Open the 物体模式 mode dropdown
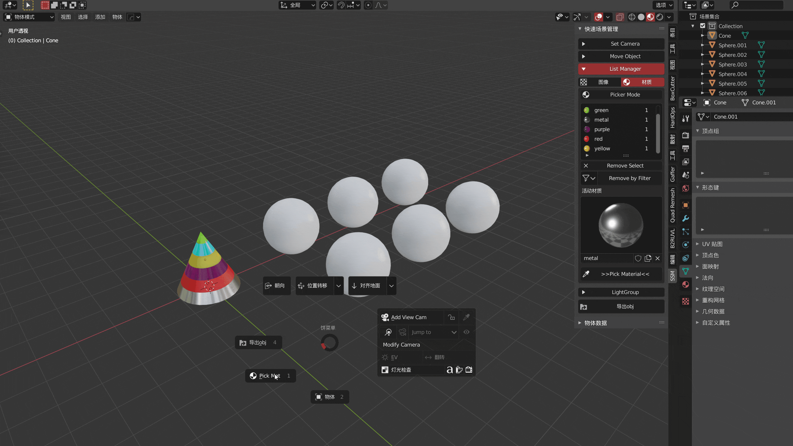This screenshot has width=793, height=446. 29,17
